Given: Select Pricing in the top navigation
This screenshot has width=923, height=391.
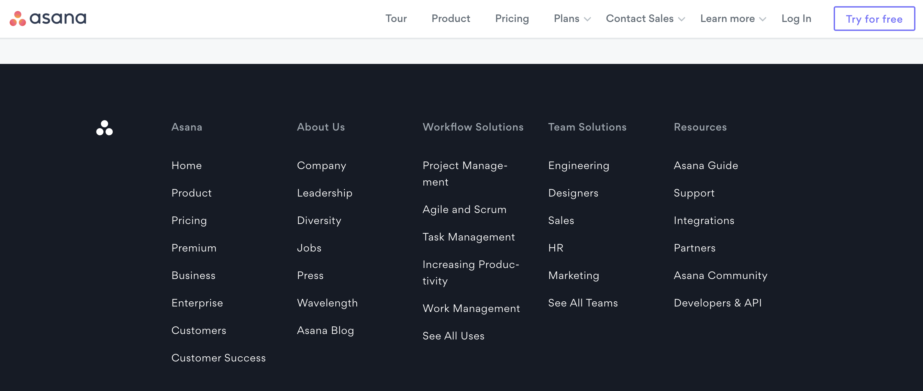Looking at the screenshot, I should coord(512,19).
